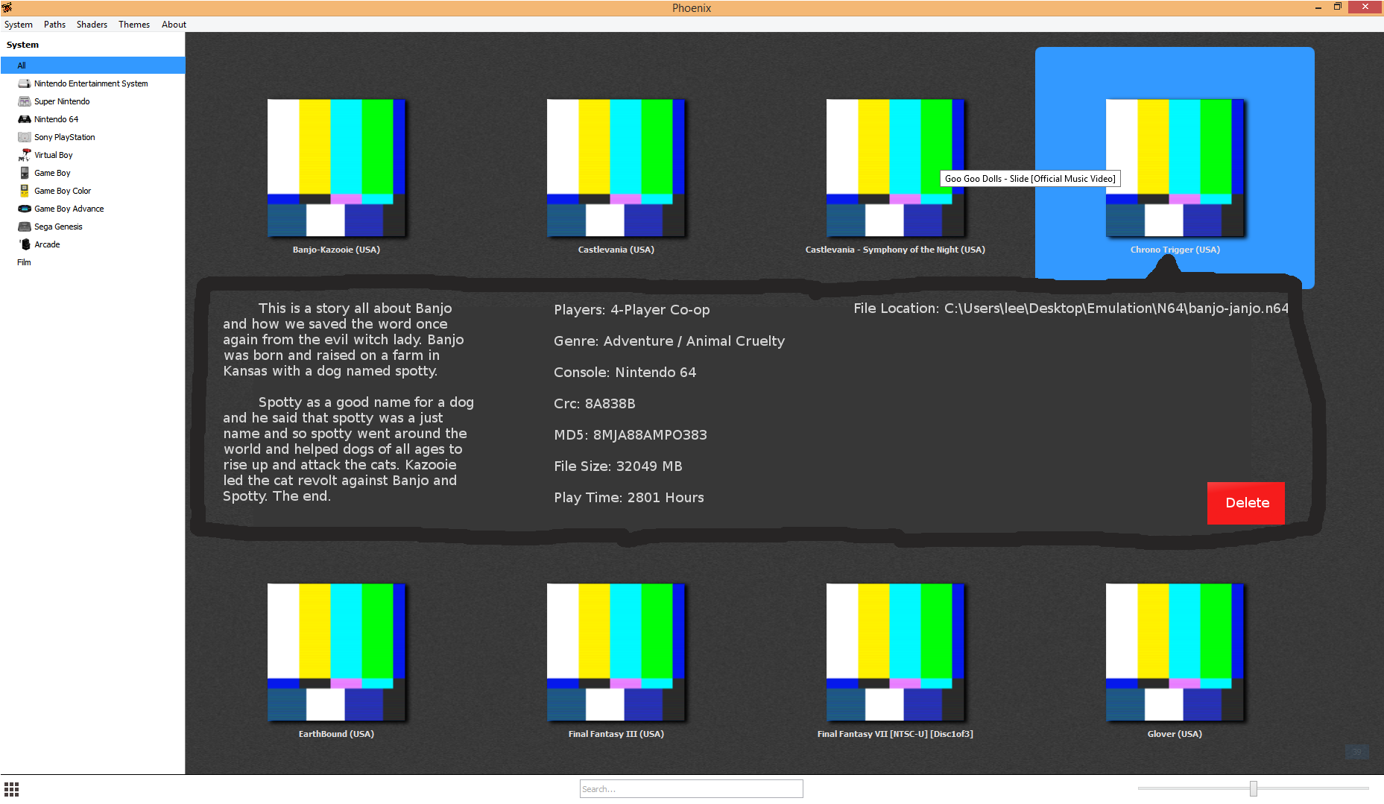Click the Play Time: 2801 Hours text

[x=629, y=498]
